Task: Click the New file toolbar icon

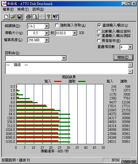Action: pos(6,17)
